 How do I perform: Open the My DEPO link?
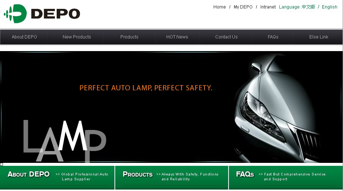tap(243, 7)
